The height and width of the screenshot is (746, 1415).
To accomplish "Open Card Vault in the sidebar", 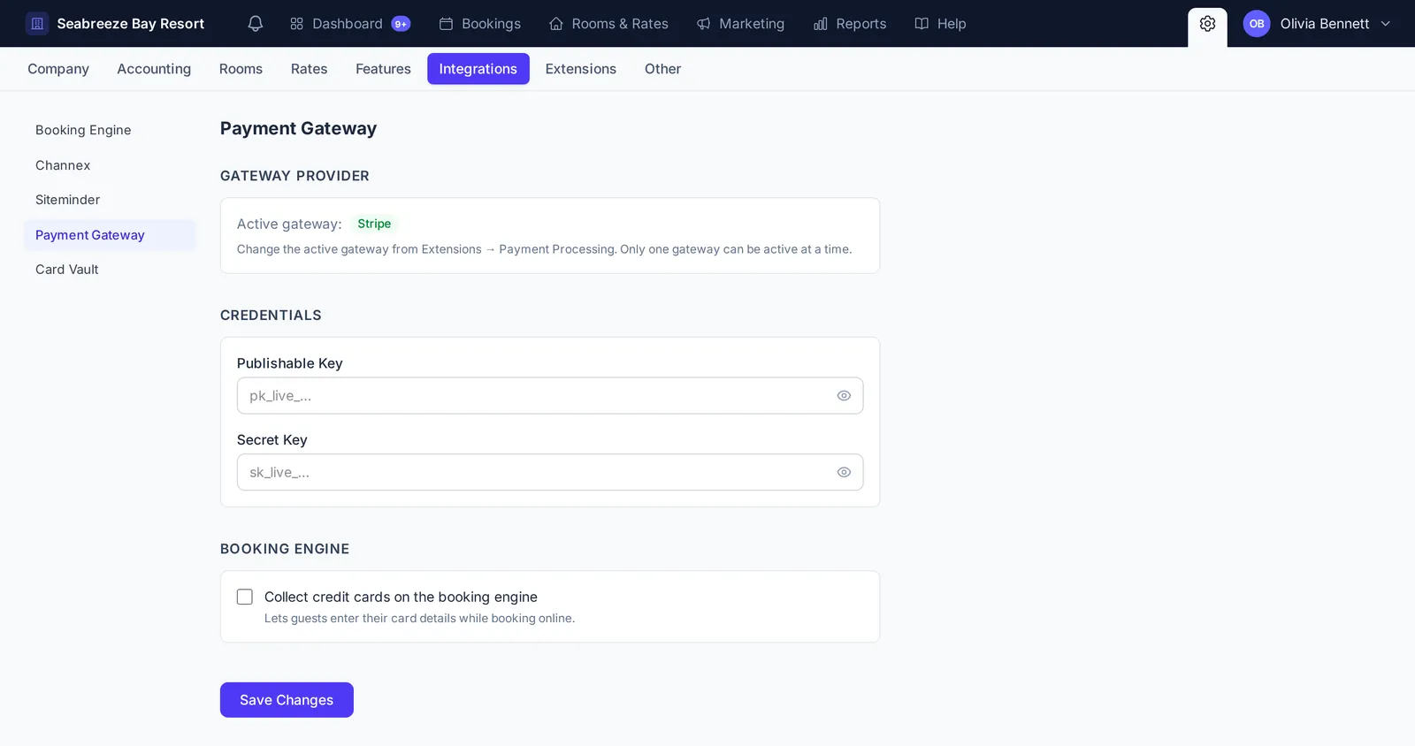I will pyautogui.click(x=110, y=270).
